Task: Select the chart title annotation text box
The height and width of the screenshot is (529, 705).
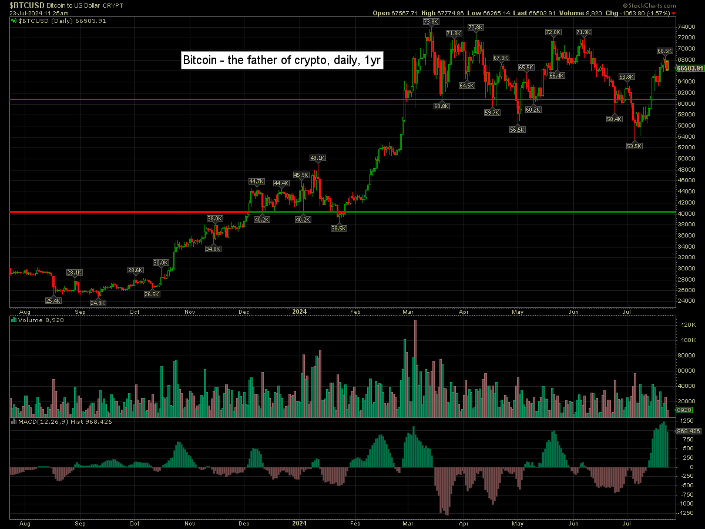Action: point(283,60)
